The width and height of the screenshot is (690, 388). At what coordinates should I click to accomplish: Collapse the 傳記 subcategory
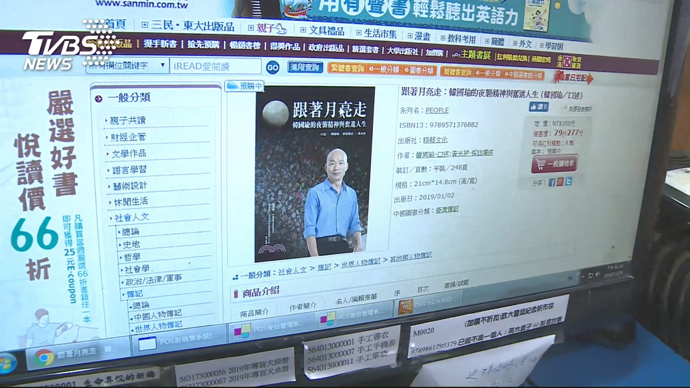point(134,294)
